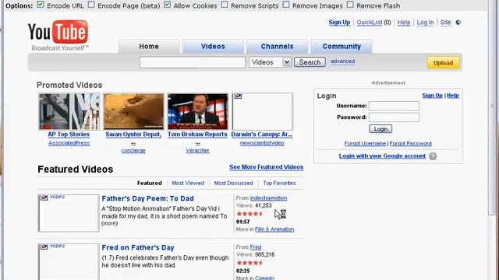Click the Log In link in the top bar
This screenshot has width=499, height=280.
click(425, 23)
